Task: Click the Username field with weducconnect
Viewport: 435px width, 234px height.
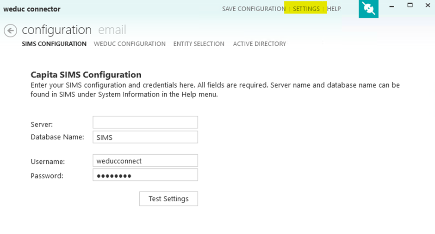Action: 145,161
